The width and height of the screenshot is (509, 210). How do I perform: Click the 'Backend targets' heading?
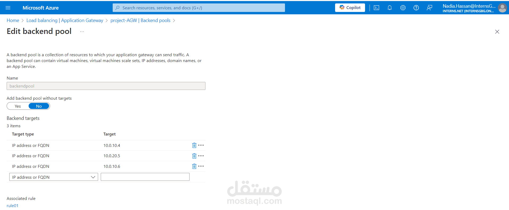[23, 118]
